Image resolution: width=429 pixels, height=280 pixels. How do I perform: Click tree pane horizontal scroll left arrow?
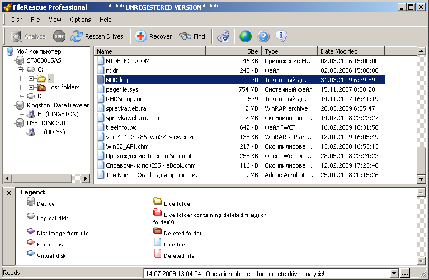coord(7,178)
